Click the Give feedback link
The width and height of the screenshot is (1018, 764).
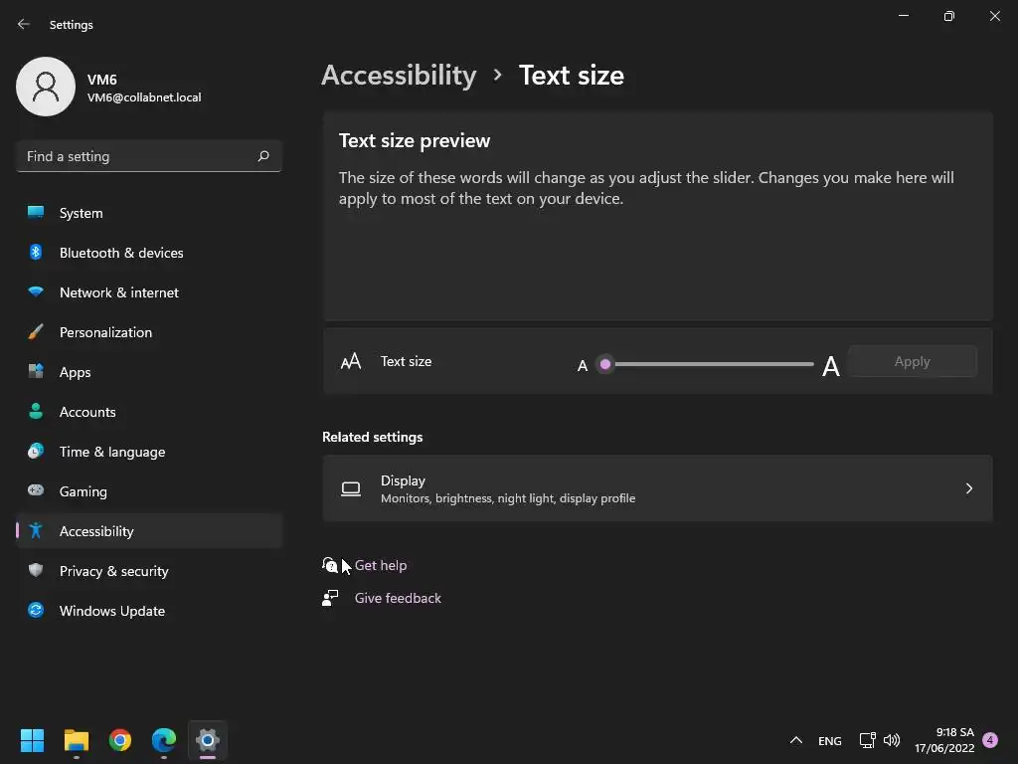(x=398, y=598)
